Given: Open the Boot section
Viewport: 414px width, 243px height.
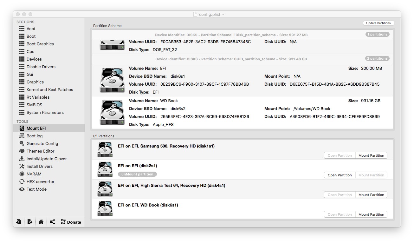Looking at the screenshot, I should pyautogui.click(x=31, y=36).
